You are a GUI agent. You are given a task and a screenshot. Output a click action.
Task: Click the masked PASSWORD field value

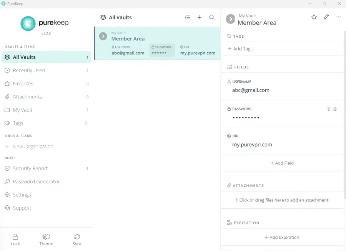coord(246,118)
